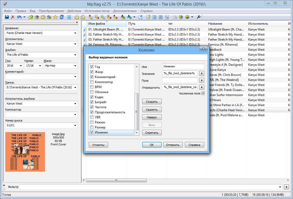Click the Имя input field containing Изменен
The height and width of the screenshot is (199, 293).
click(x=183, y=66)
